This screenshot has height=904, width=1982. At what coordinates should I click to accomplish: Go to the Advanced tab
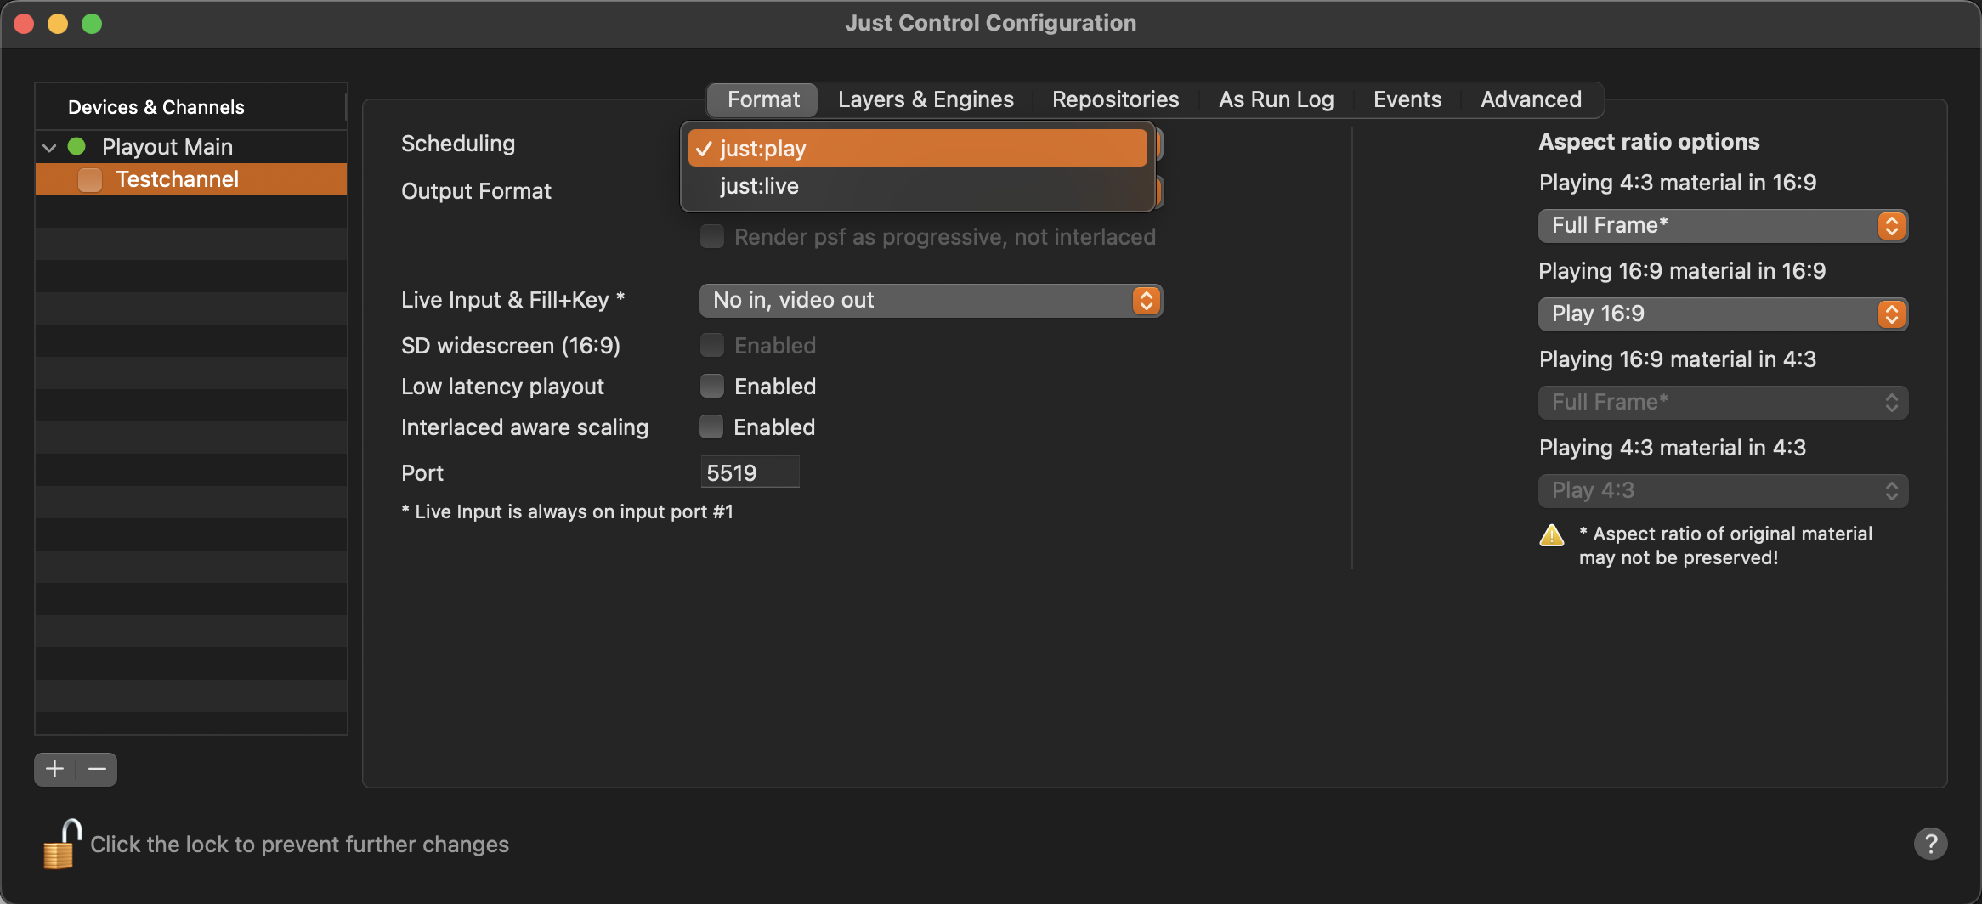(x=1531, y=99)
